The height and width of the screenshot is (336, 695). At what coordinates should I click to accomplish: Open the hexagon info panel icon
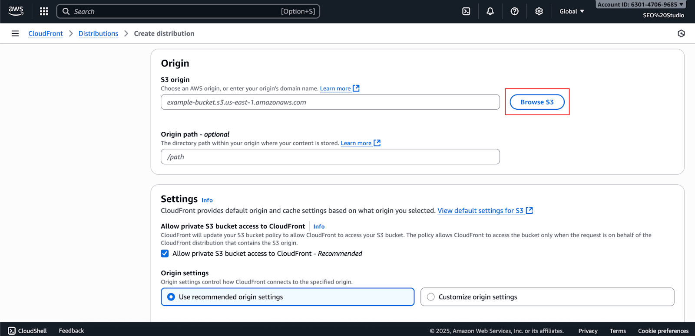tap(681, 33)
